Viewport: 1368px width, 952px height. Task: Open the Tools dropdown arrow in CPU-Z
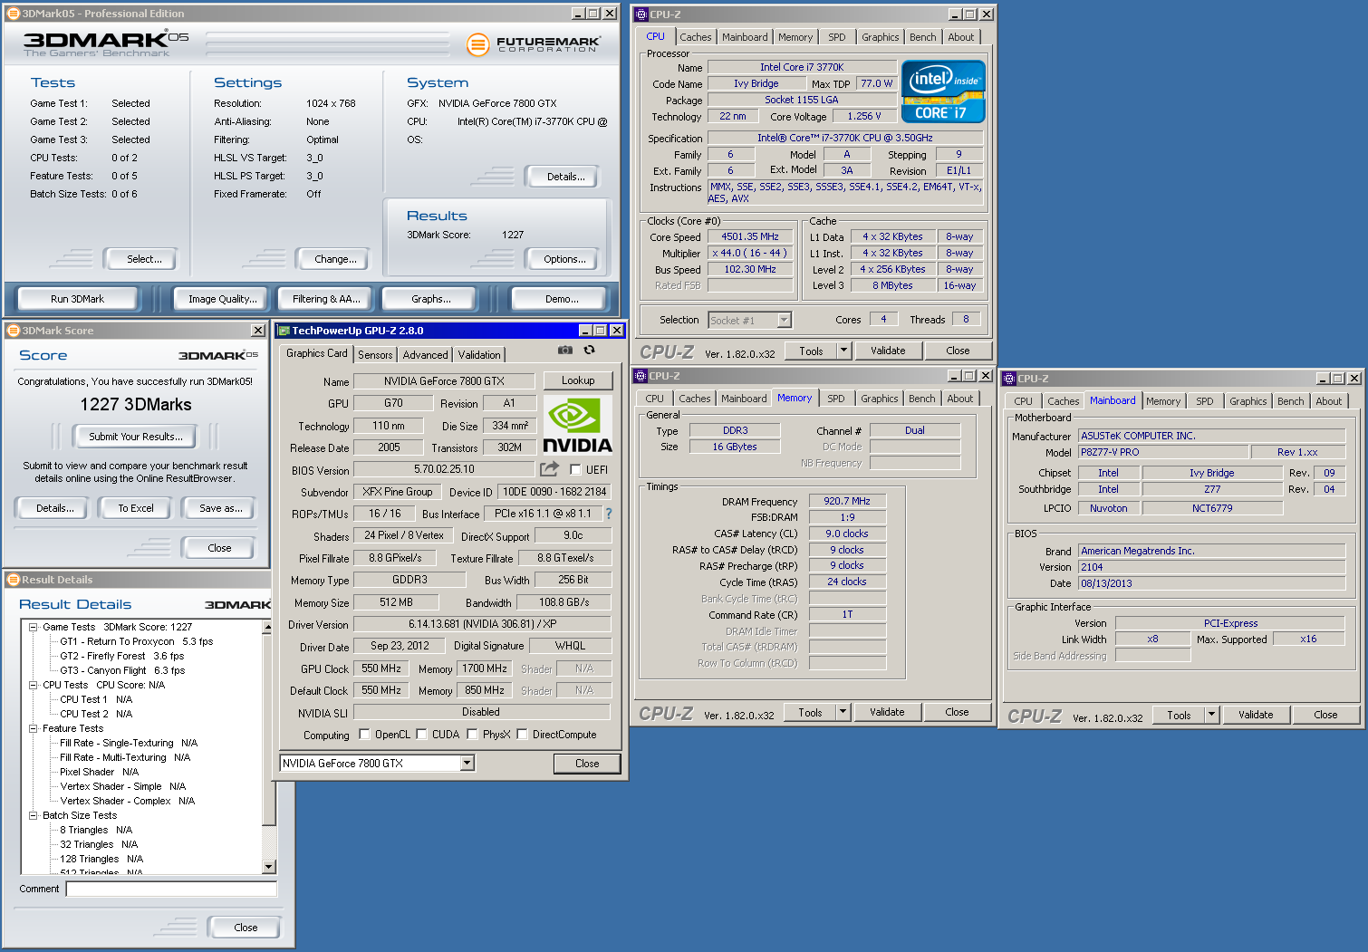(x=843, y=351)
